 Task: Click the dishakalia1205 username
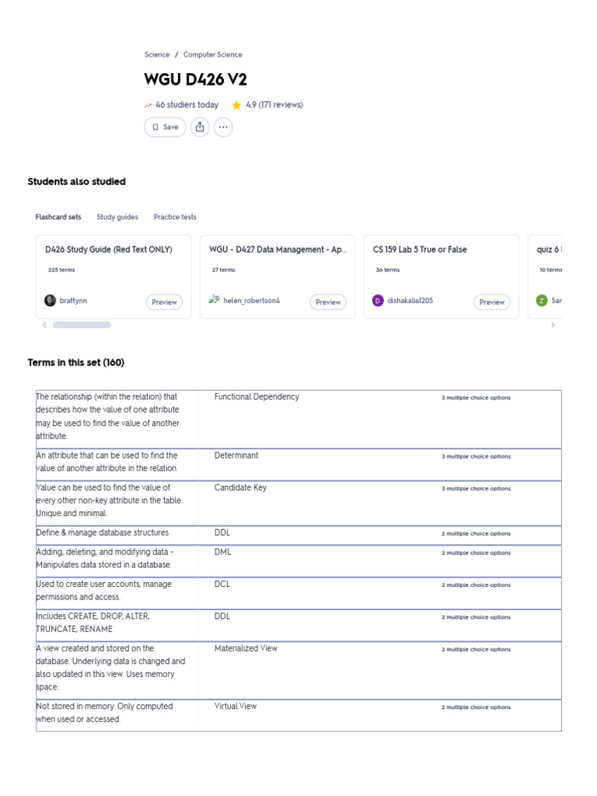coord(410,301)
